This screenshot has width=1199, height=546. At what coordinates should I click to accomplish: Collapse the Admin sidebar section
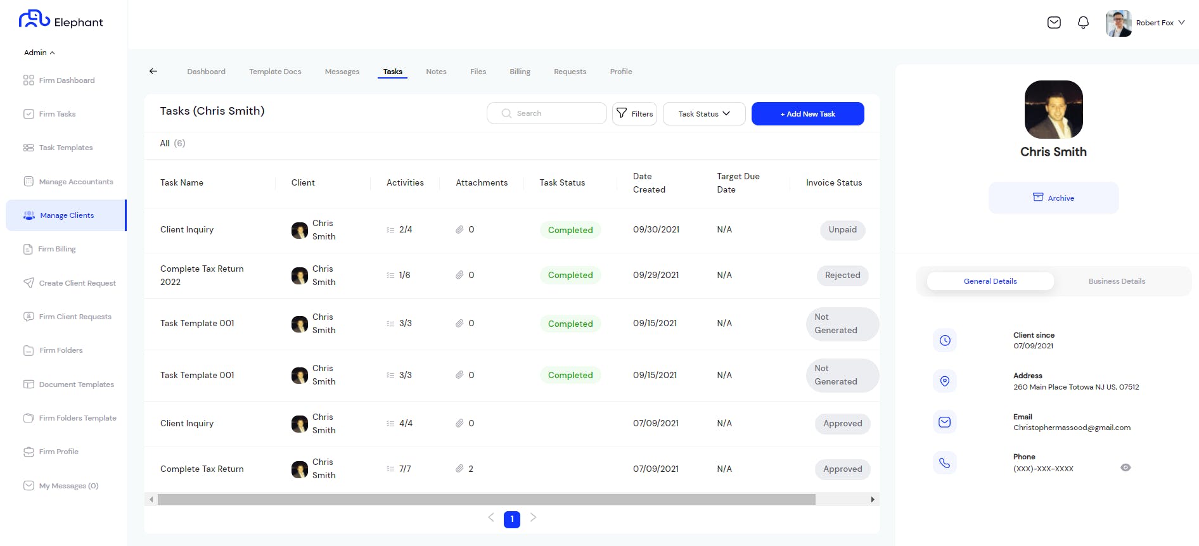pyautogui.click(x=39, y=53)
